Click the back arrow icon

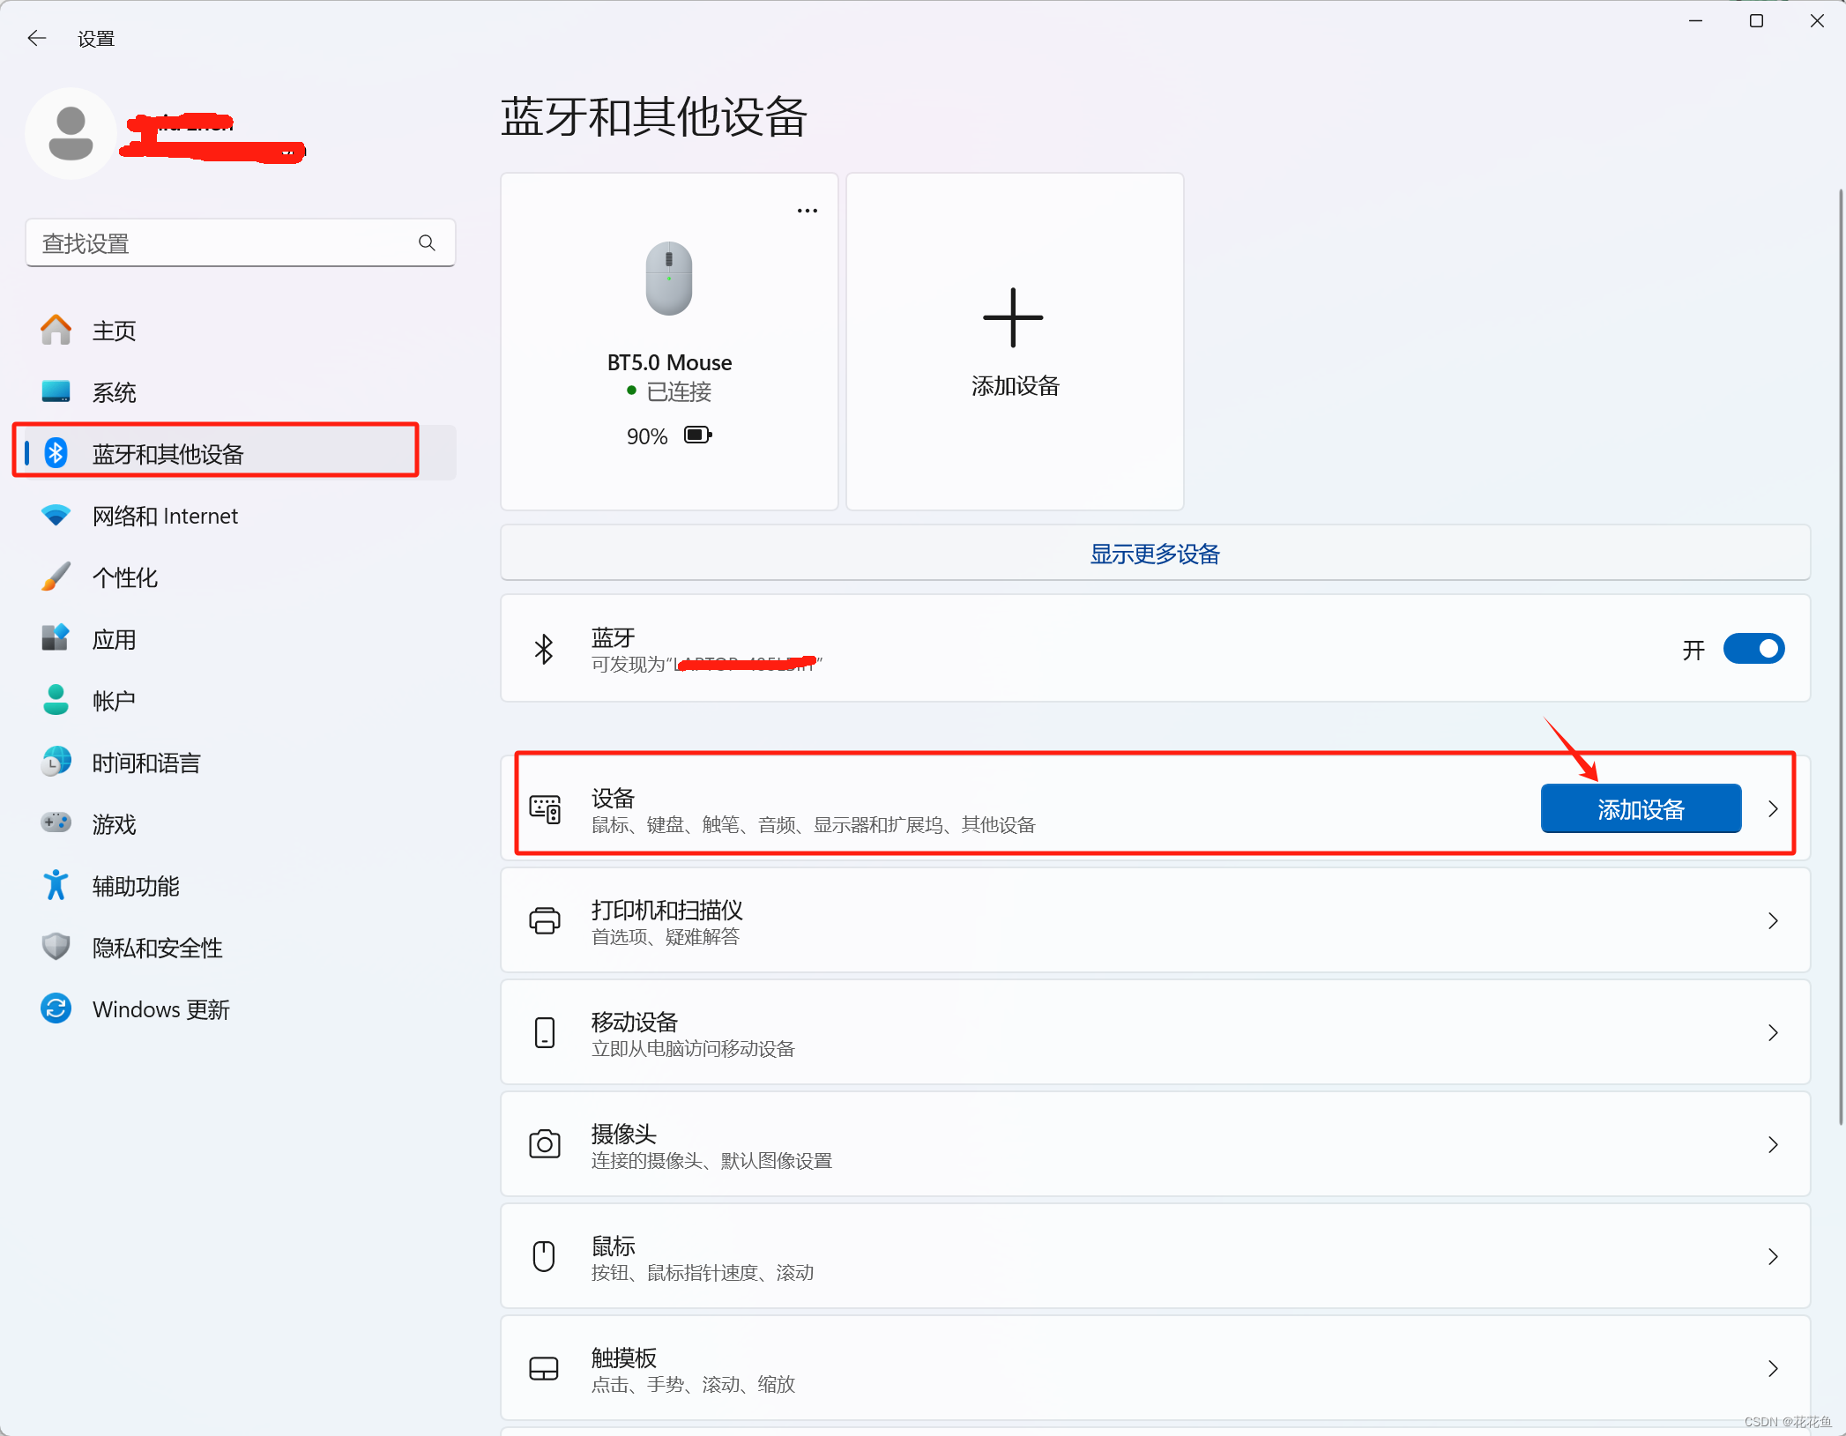(x=36, y=38)
